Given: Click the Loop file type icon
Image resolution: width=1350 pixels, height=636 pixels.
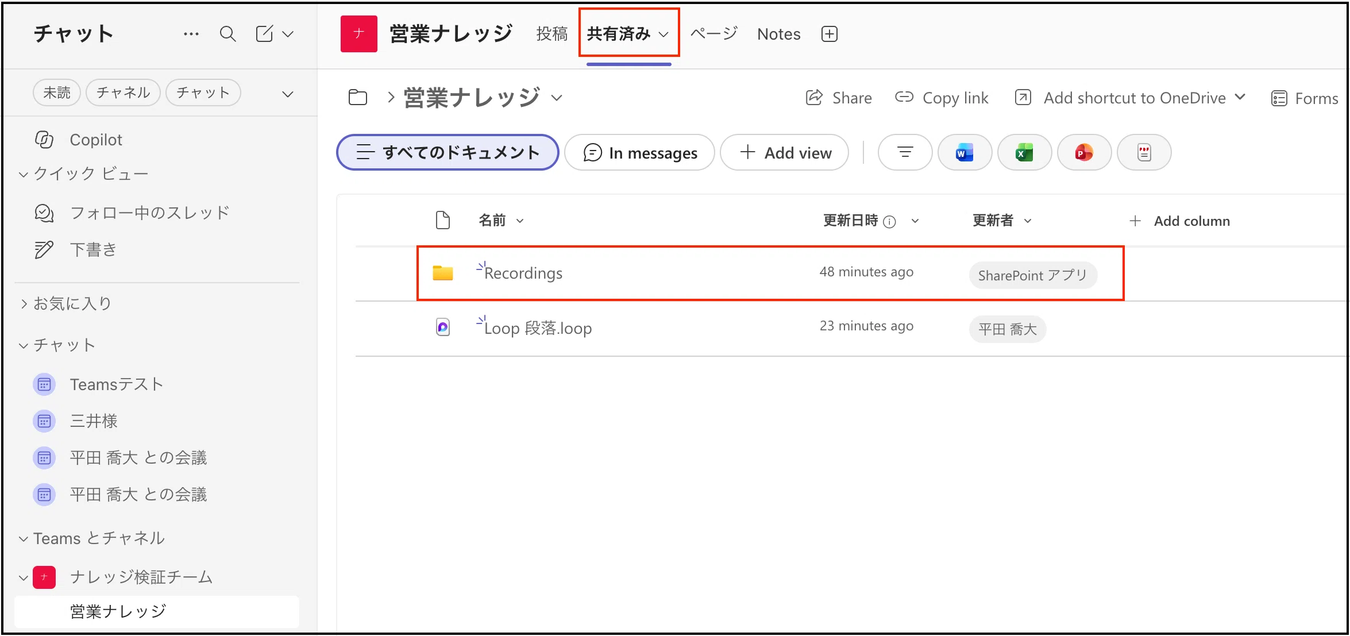Looking at the screenshot, I should click(x=442, y=327).
